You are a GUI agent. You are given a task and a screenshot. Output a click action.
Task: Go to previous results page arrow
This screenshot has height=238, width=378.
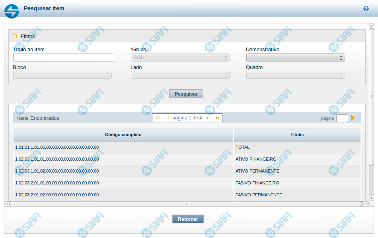coord(168,118)
